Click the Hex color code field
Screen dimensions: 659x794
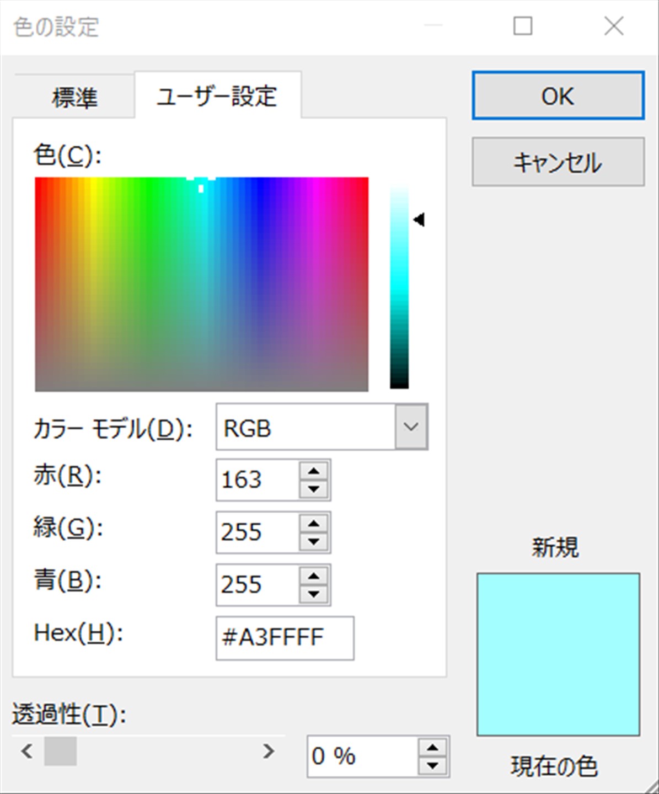coord(285,638)
